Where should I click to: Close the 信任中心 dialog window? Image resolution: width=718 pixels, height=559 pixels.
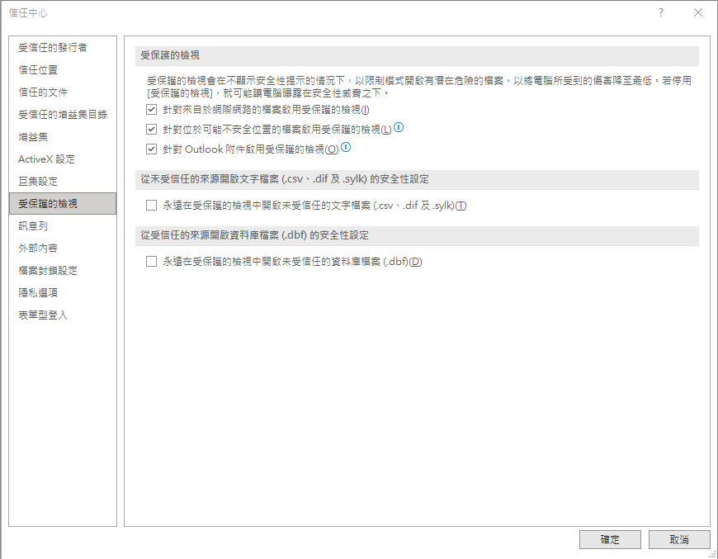(698, 12)
